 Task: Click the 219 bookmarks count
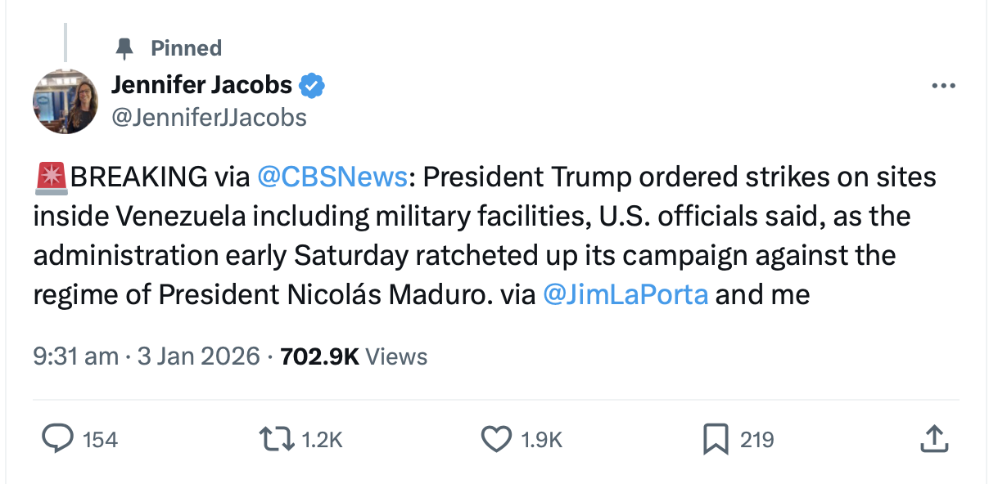[756, 440]
